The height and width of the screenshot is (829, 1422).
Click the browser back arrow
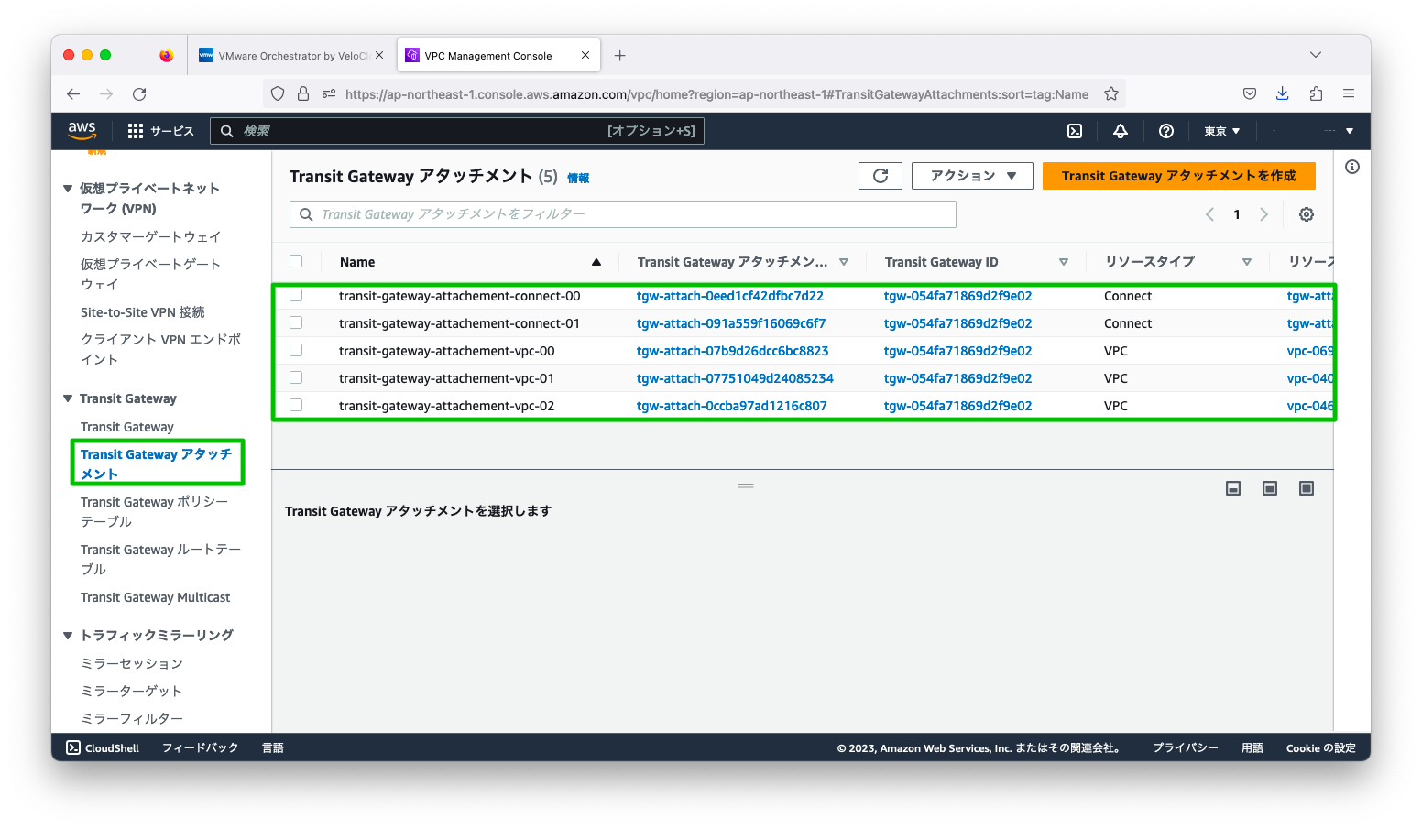click(x=73, y=93)
